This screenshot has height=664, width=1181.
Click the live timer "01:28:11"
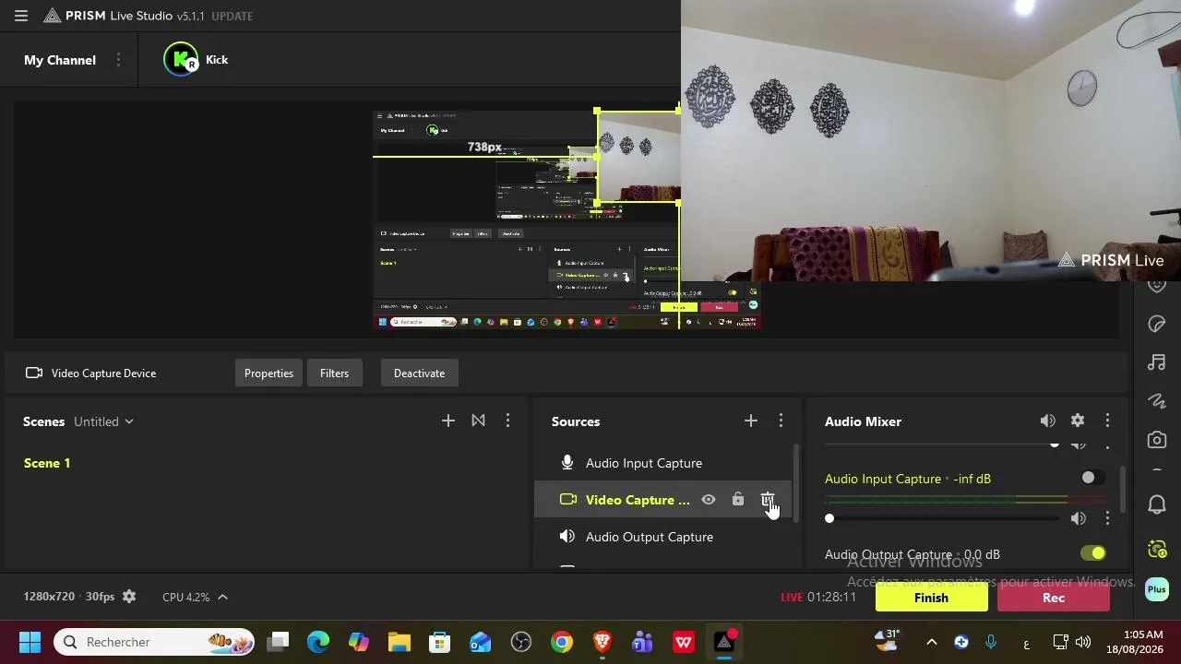[832, 597]
